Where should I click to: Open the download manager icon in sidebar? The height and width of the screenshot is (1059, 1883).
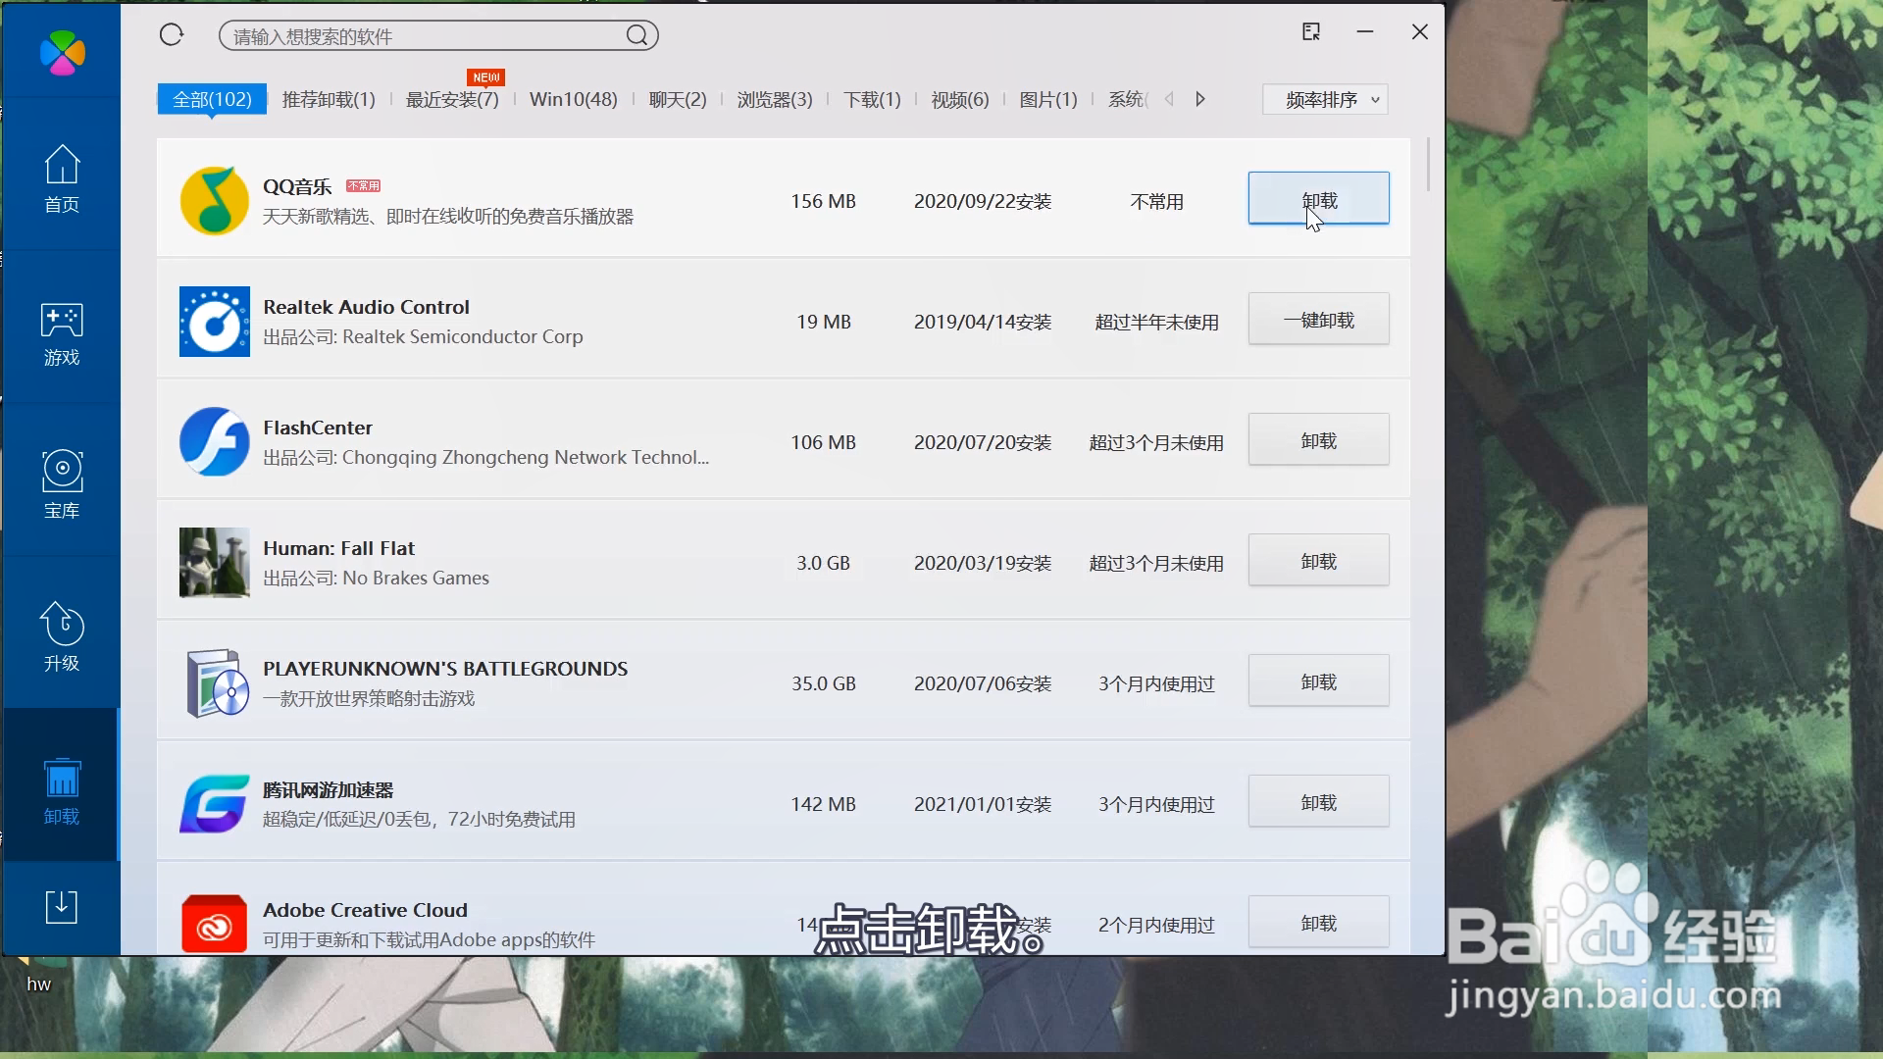point(62,906)
